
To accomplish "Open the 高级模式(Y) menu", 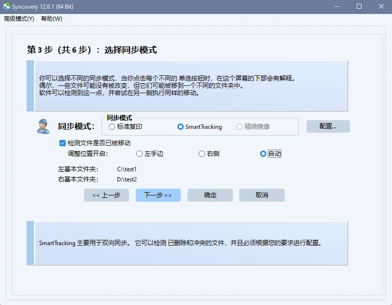I will click(19, 19).
